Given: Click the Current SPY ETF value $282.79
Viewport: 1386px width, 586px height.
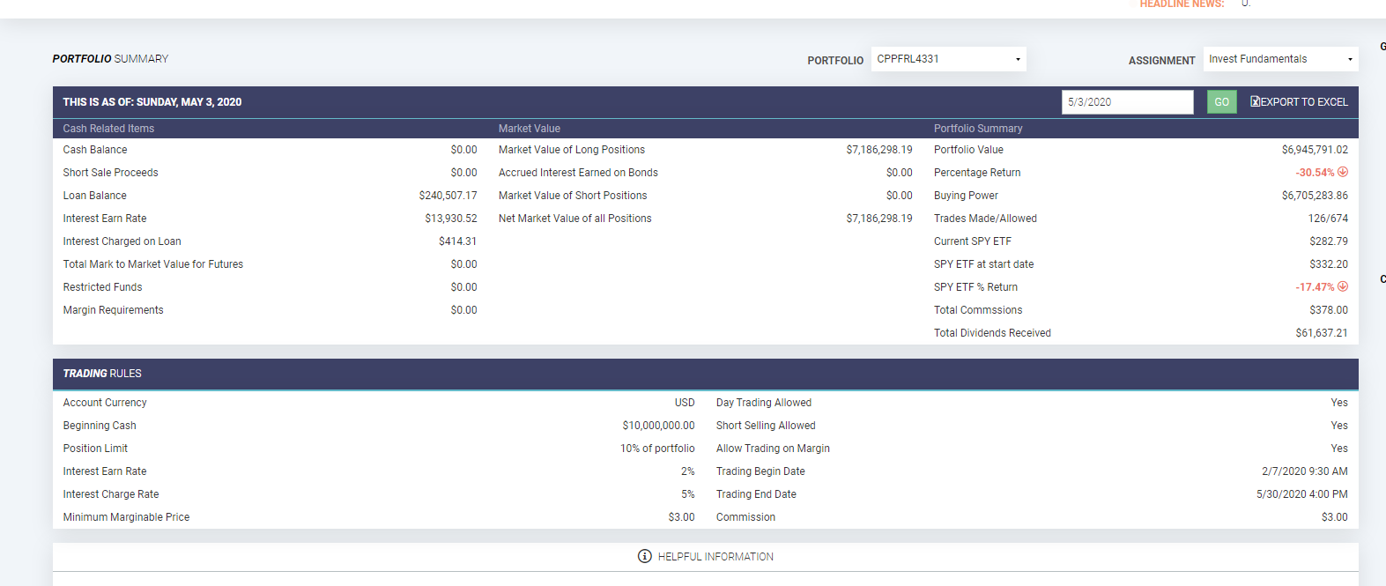Looking at the screenshot, I should pos(1329,241).
